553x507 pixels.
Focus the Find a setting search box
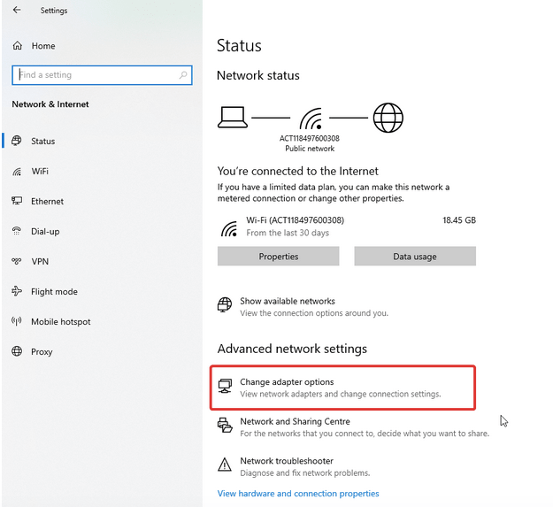click(102, 74)
